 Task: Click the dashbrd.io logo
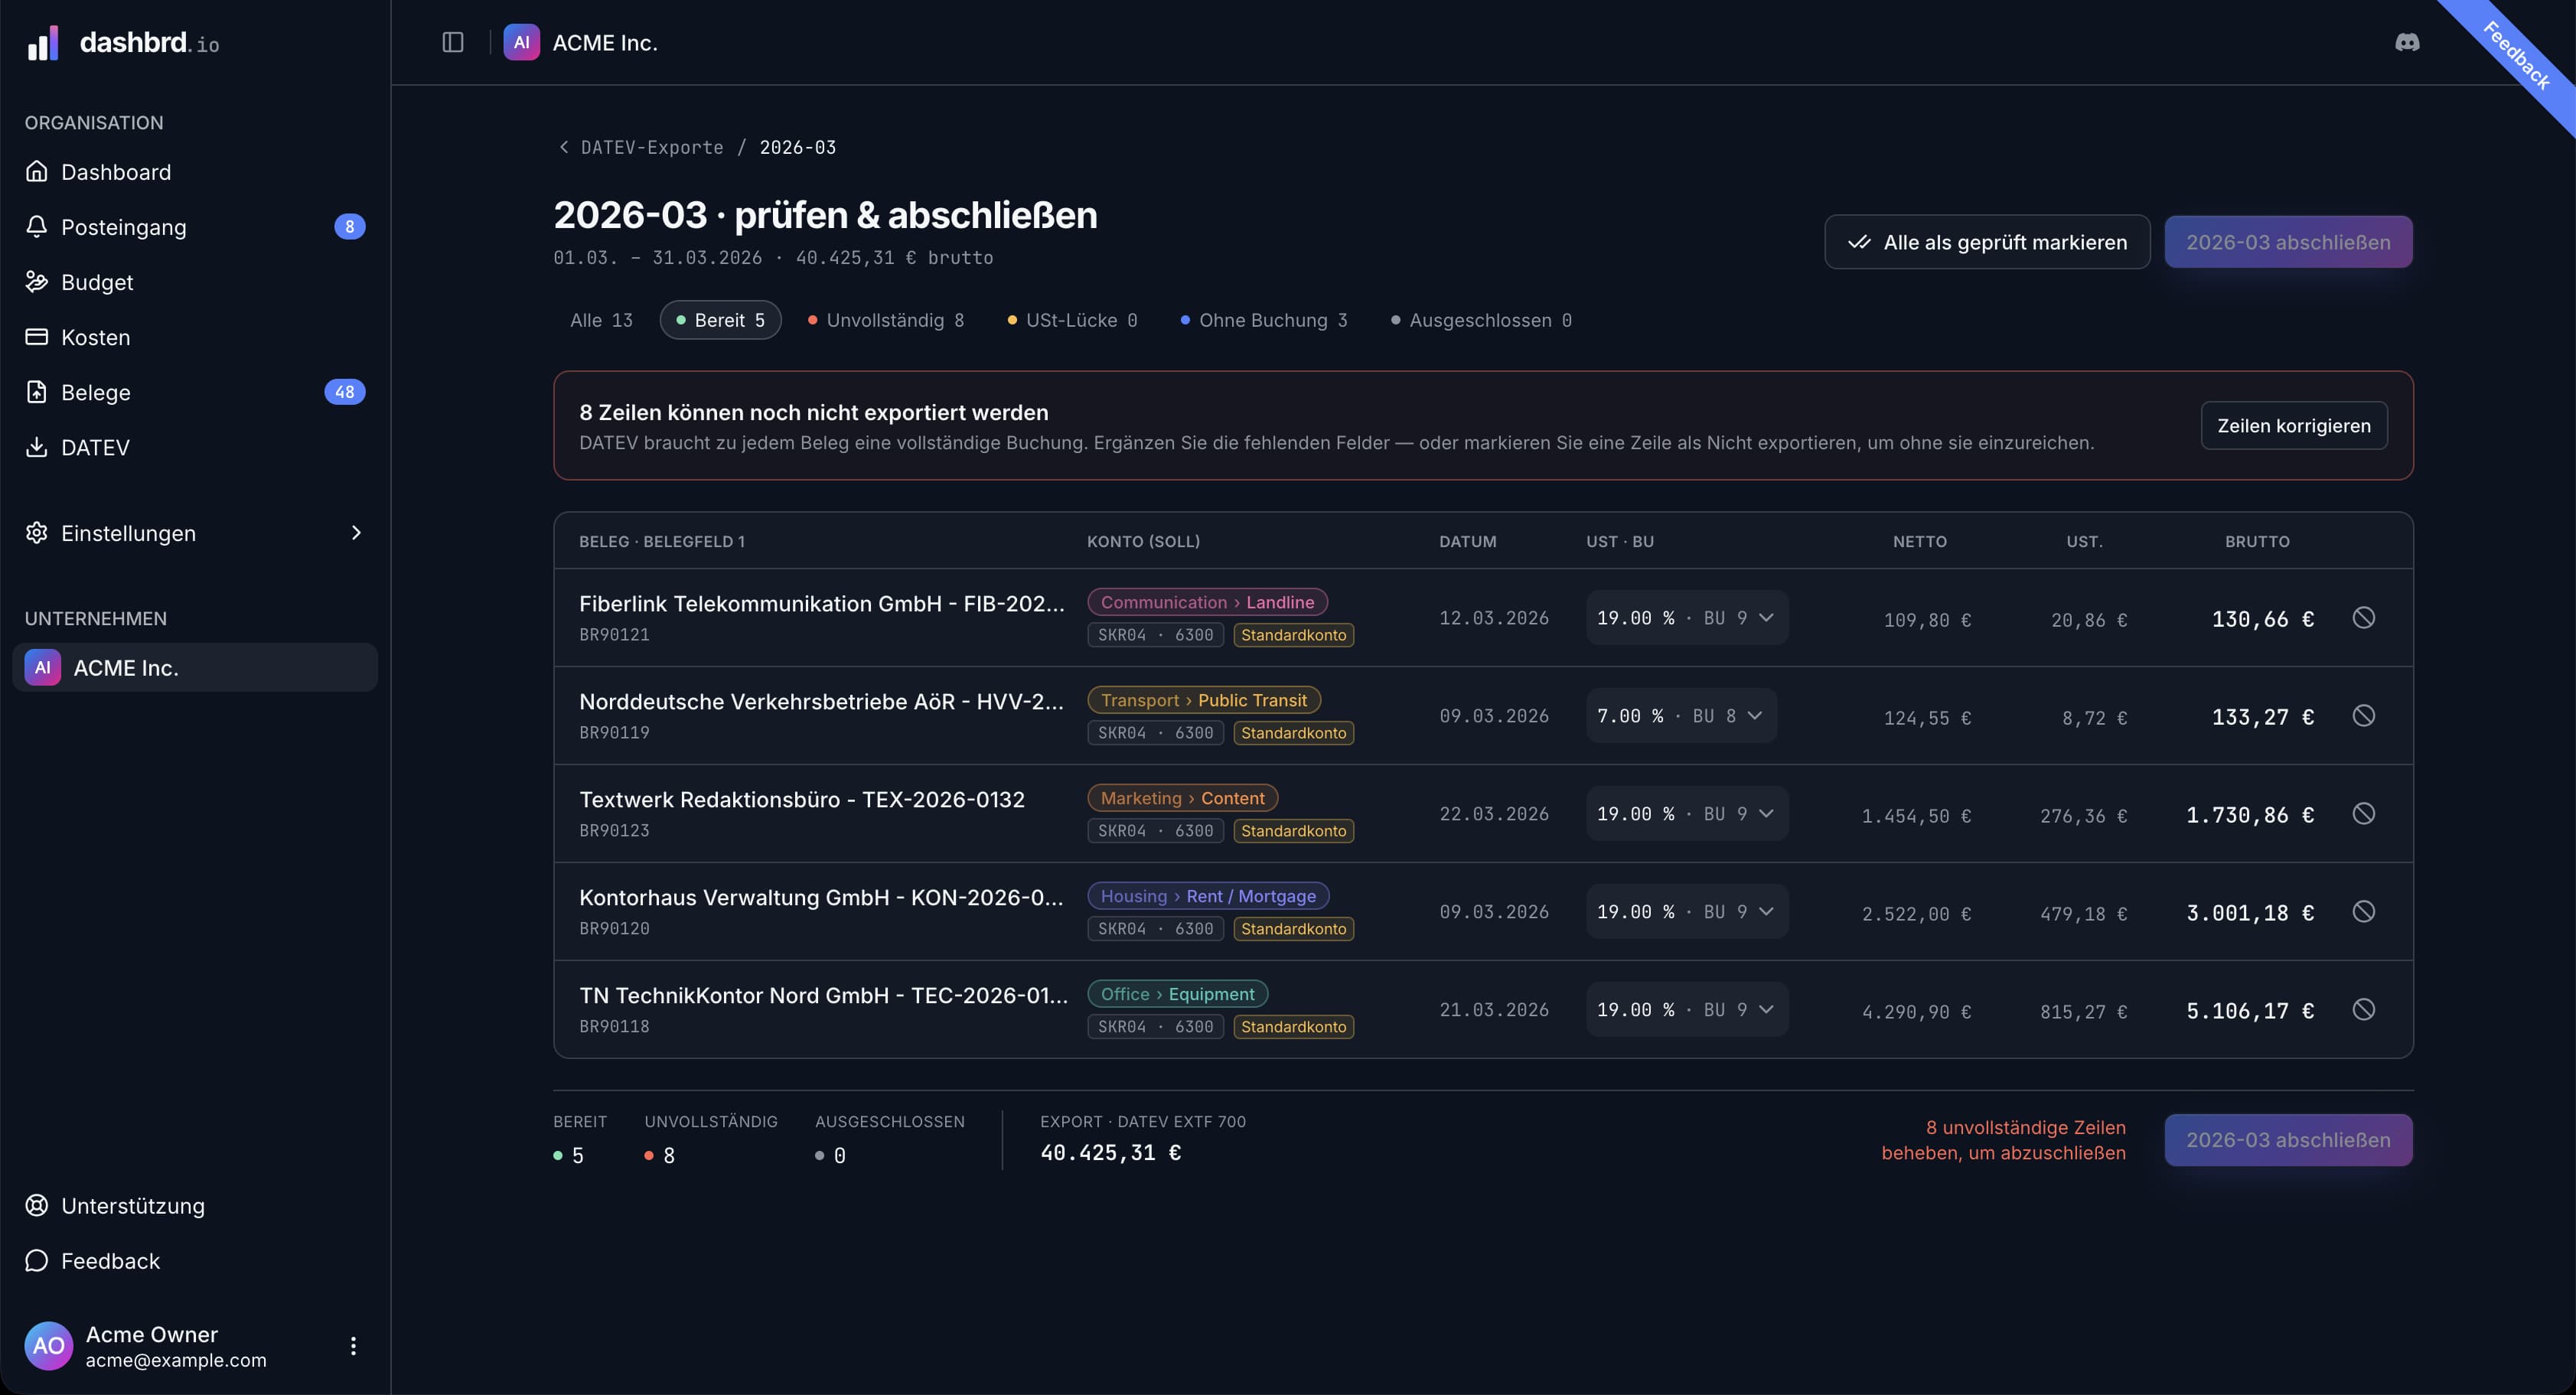pos(123,42)
